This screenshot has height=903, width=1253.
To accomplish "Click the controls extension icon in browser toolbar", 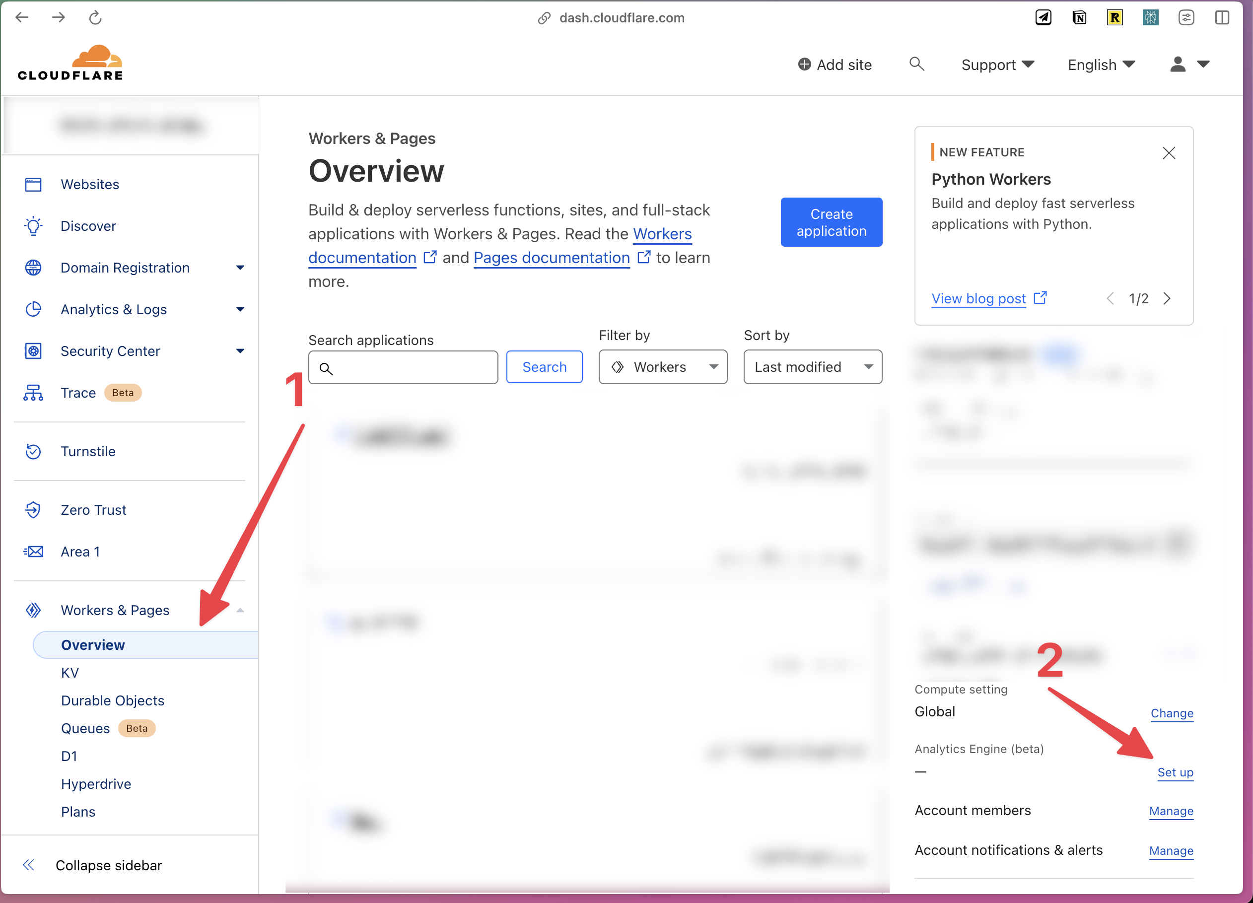I will 1186,18.
